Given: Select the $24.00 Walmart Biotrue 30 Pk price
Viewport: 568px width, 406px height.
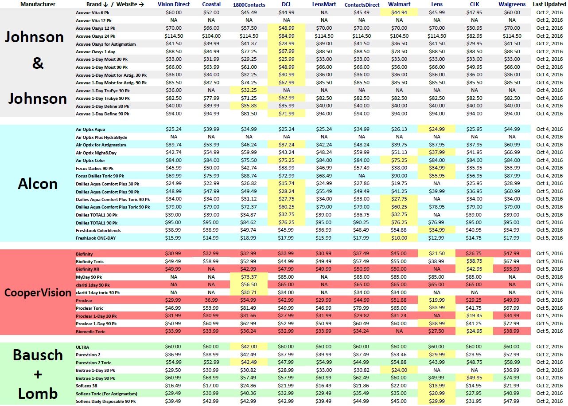Looking at the screenshot, I should [x=399, y=370].
